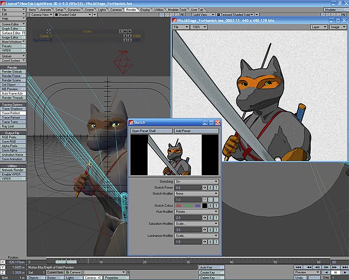The width and height of the screenshot is (349, 280).
Task: Switch to the Modeler Tools tab
Action: tap(177, 10)
